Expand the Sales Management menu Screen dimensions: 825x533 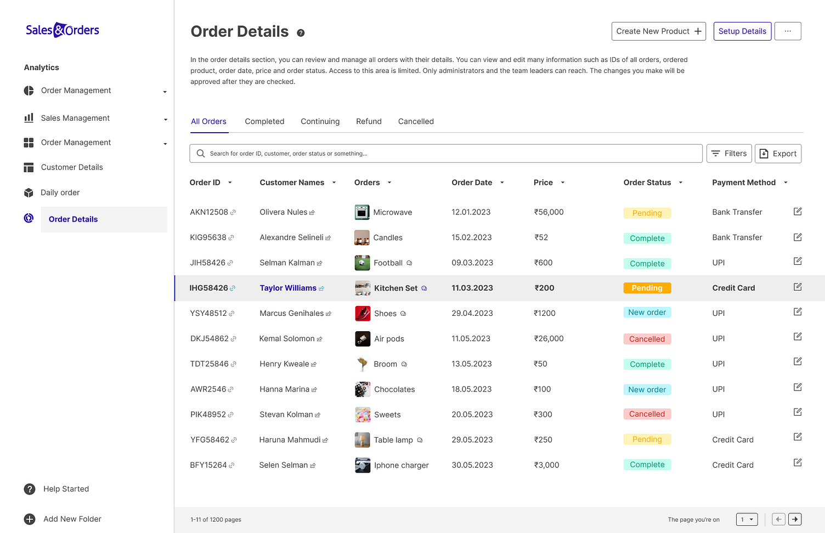coord(165,119)
